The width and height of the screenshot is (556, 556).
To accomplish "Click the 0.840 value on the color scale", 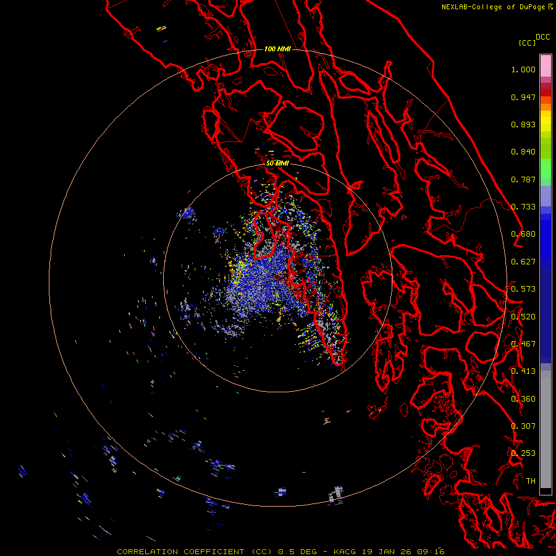I will (x=523, y=152).
